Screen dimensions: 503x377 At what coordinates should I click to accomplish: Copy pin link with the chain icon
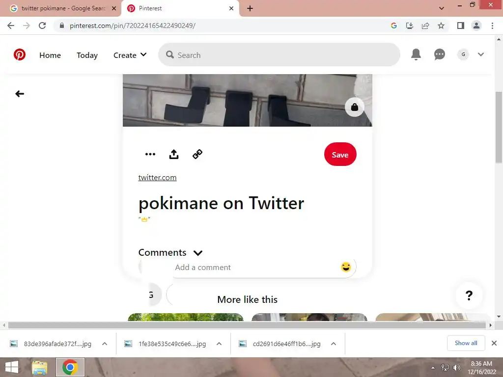197,154
